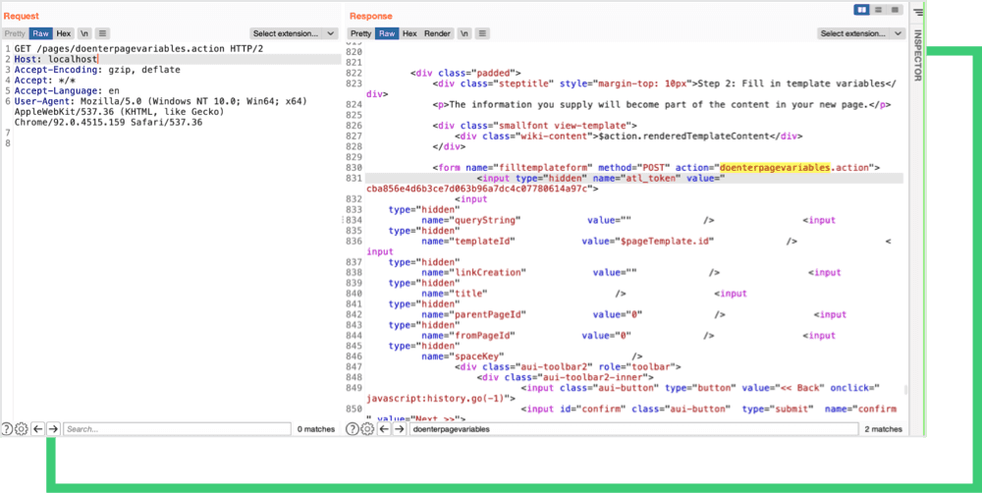Choose combined tabbed layout icon

pos(895,10)
